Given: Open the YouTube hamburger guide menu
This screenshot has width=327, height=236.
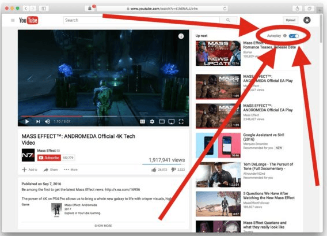Looking at the screenshot, I should [x=13, y=20].
